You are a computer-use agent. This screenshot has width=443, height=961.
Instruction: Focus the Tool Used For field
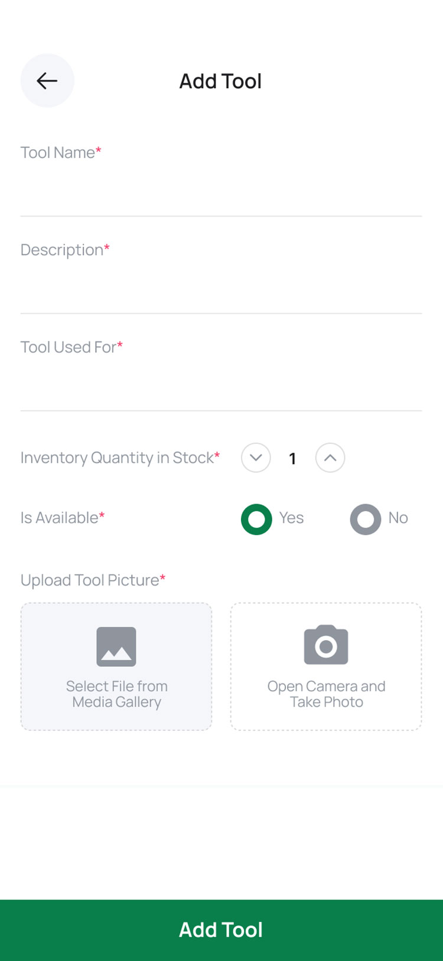click(221, 385)
